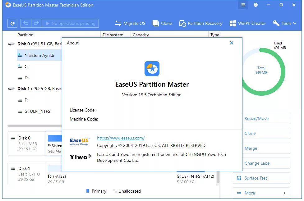The width and height of the screenshot is (304, 201).
Task: Select Disk 0 Basic MBR map box
Action: pyautogui.click(x=26, y=144)
